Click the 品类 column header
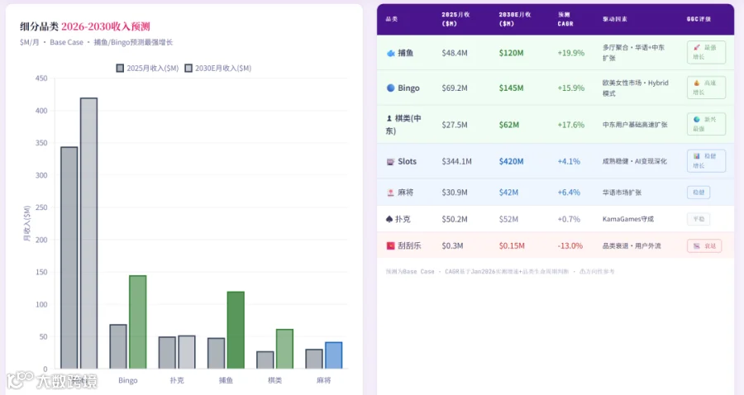This screenshot has width=744, height=395. point(392,19)
